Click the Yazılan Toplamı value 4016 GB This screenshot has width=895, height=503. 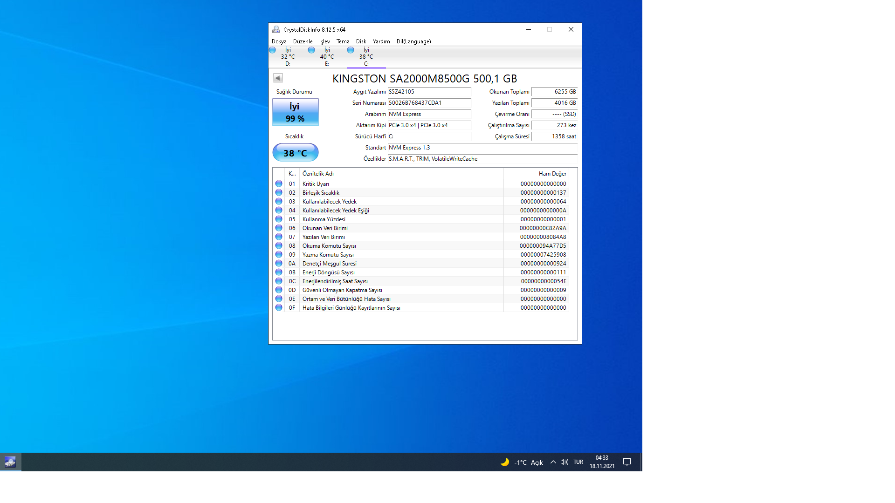pos(554,103)
